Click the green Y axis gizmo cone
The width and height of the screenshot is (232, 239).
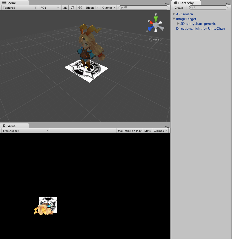[x=156, y=19]
